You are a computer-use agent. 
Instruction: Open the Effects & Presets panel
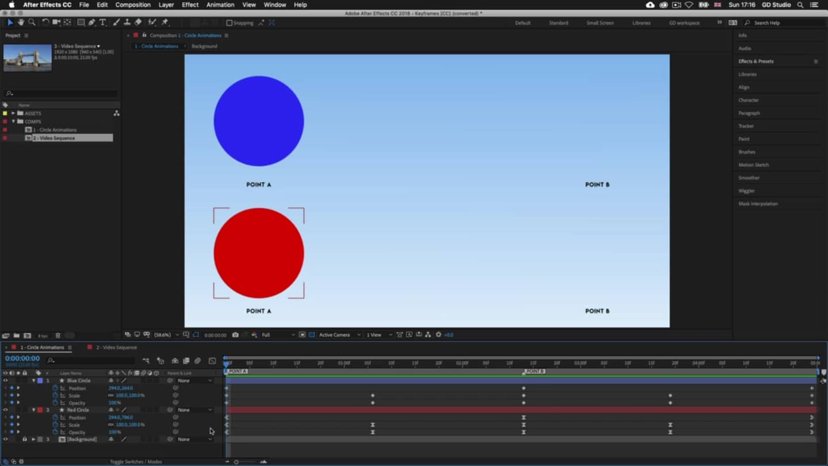[756, 62]
